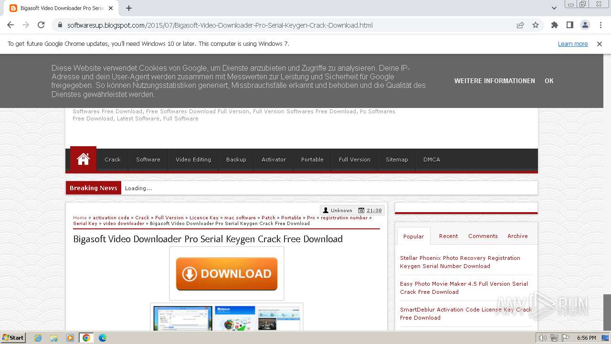Open the Video Editing menu item
The width and height of the screenshot is (611, 344).
[x=193, y=160]
